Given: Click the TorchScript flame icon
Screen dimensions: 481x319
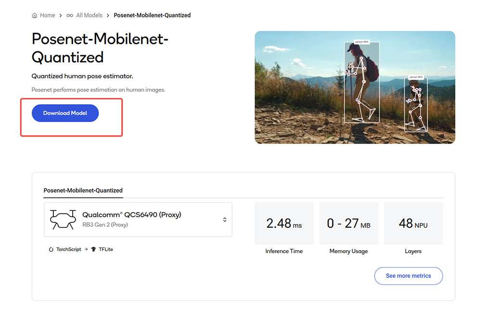Looking at the screenshot, I should [51, 249].
